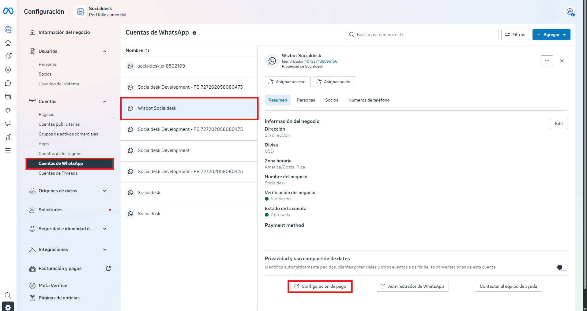Toggle Privacidad y uso compartido de datos switch
Image resolution: width=587 pixels, height=311 pixels.
562,267
